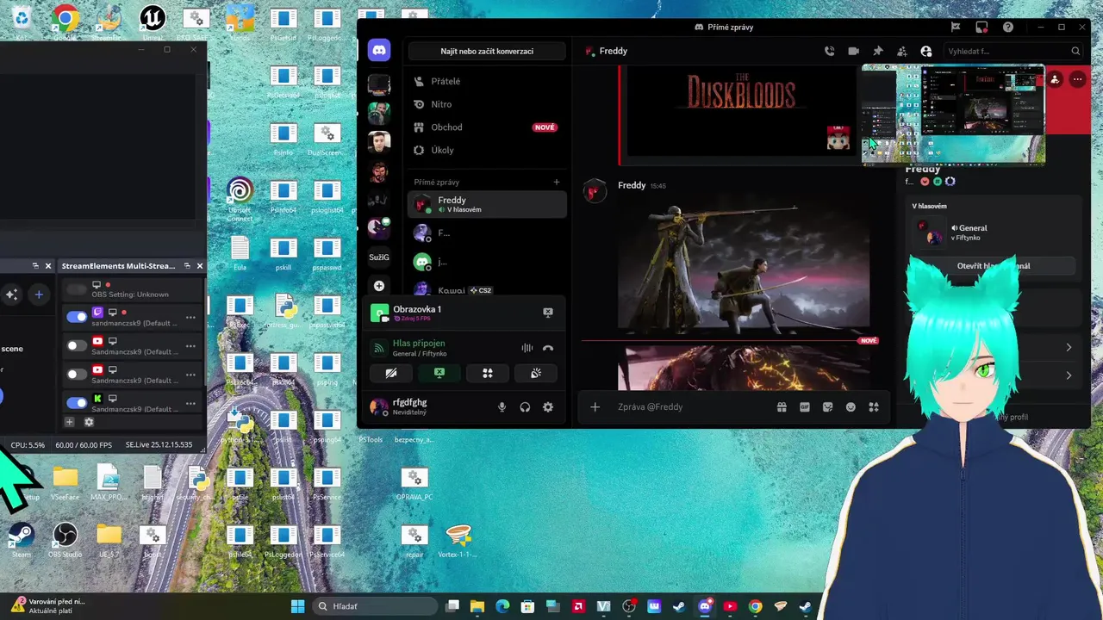Click the sparkle AI icon in OBS dock
Viewport: 1103px width, 620px height.
click(x=11, y=294)
